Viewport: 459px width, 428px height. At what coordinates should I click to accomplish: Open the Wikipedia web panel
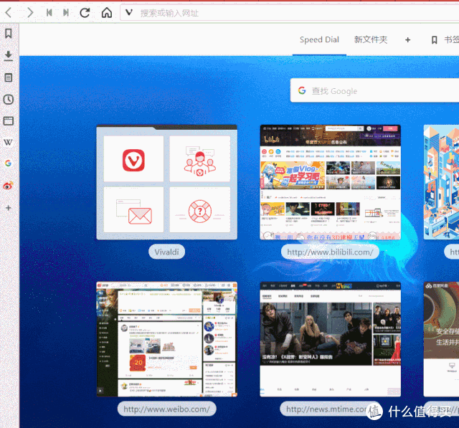(x=8, y=143)
